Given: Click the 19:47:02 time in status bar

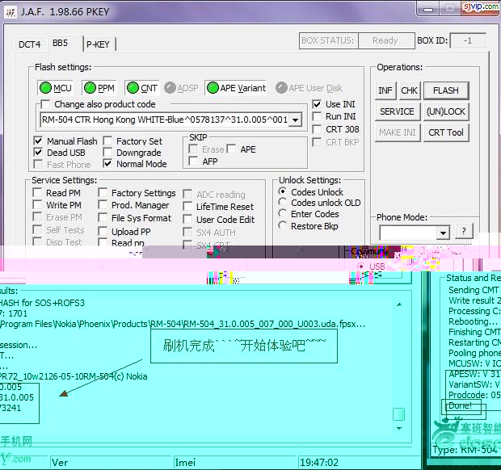Looking at the screenshot, I should [x=318, y=463].
